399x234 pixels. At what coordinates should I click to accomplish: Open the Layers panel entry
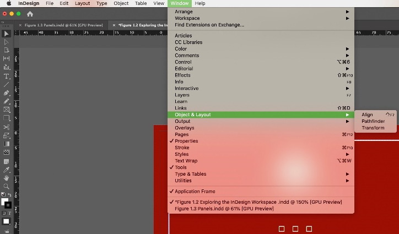coord(261,95)
